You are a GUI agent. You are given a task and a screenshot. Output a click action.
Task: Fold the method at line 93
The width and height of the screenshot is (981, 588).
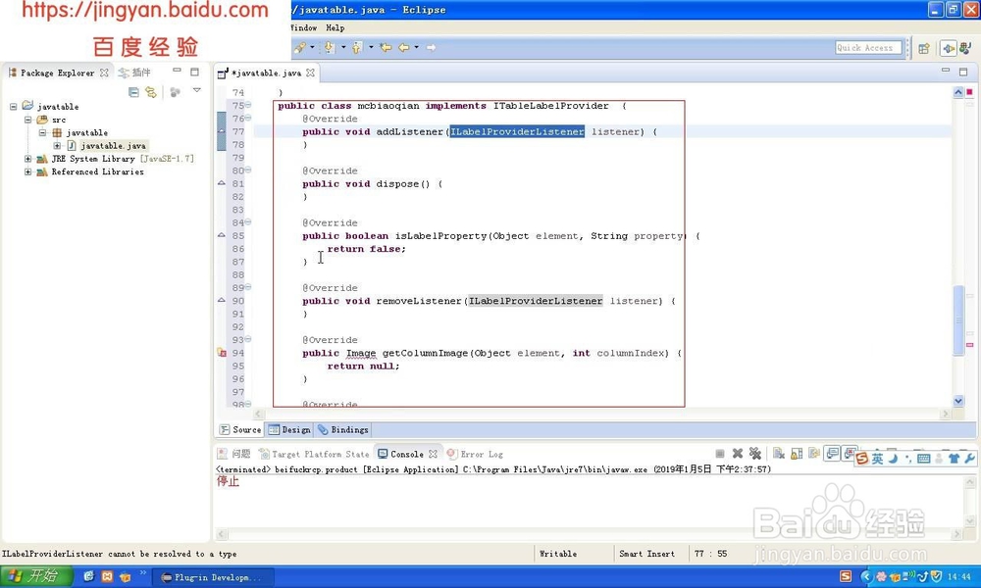click(248, 339)
